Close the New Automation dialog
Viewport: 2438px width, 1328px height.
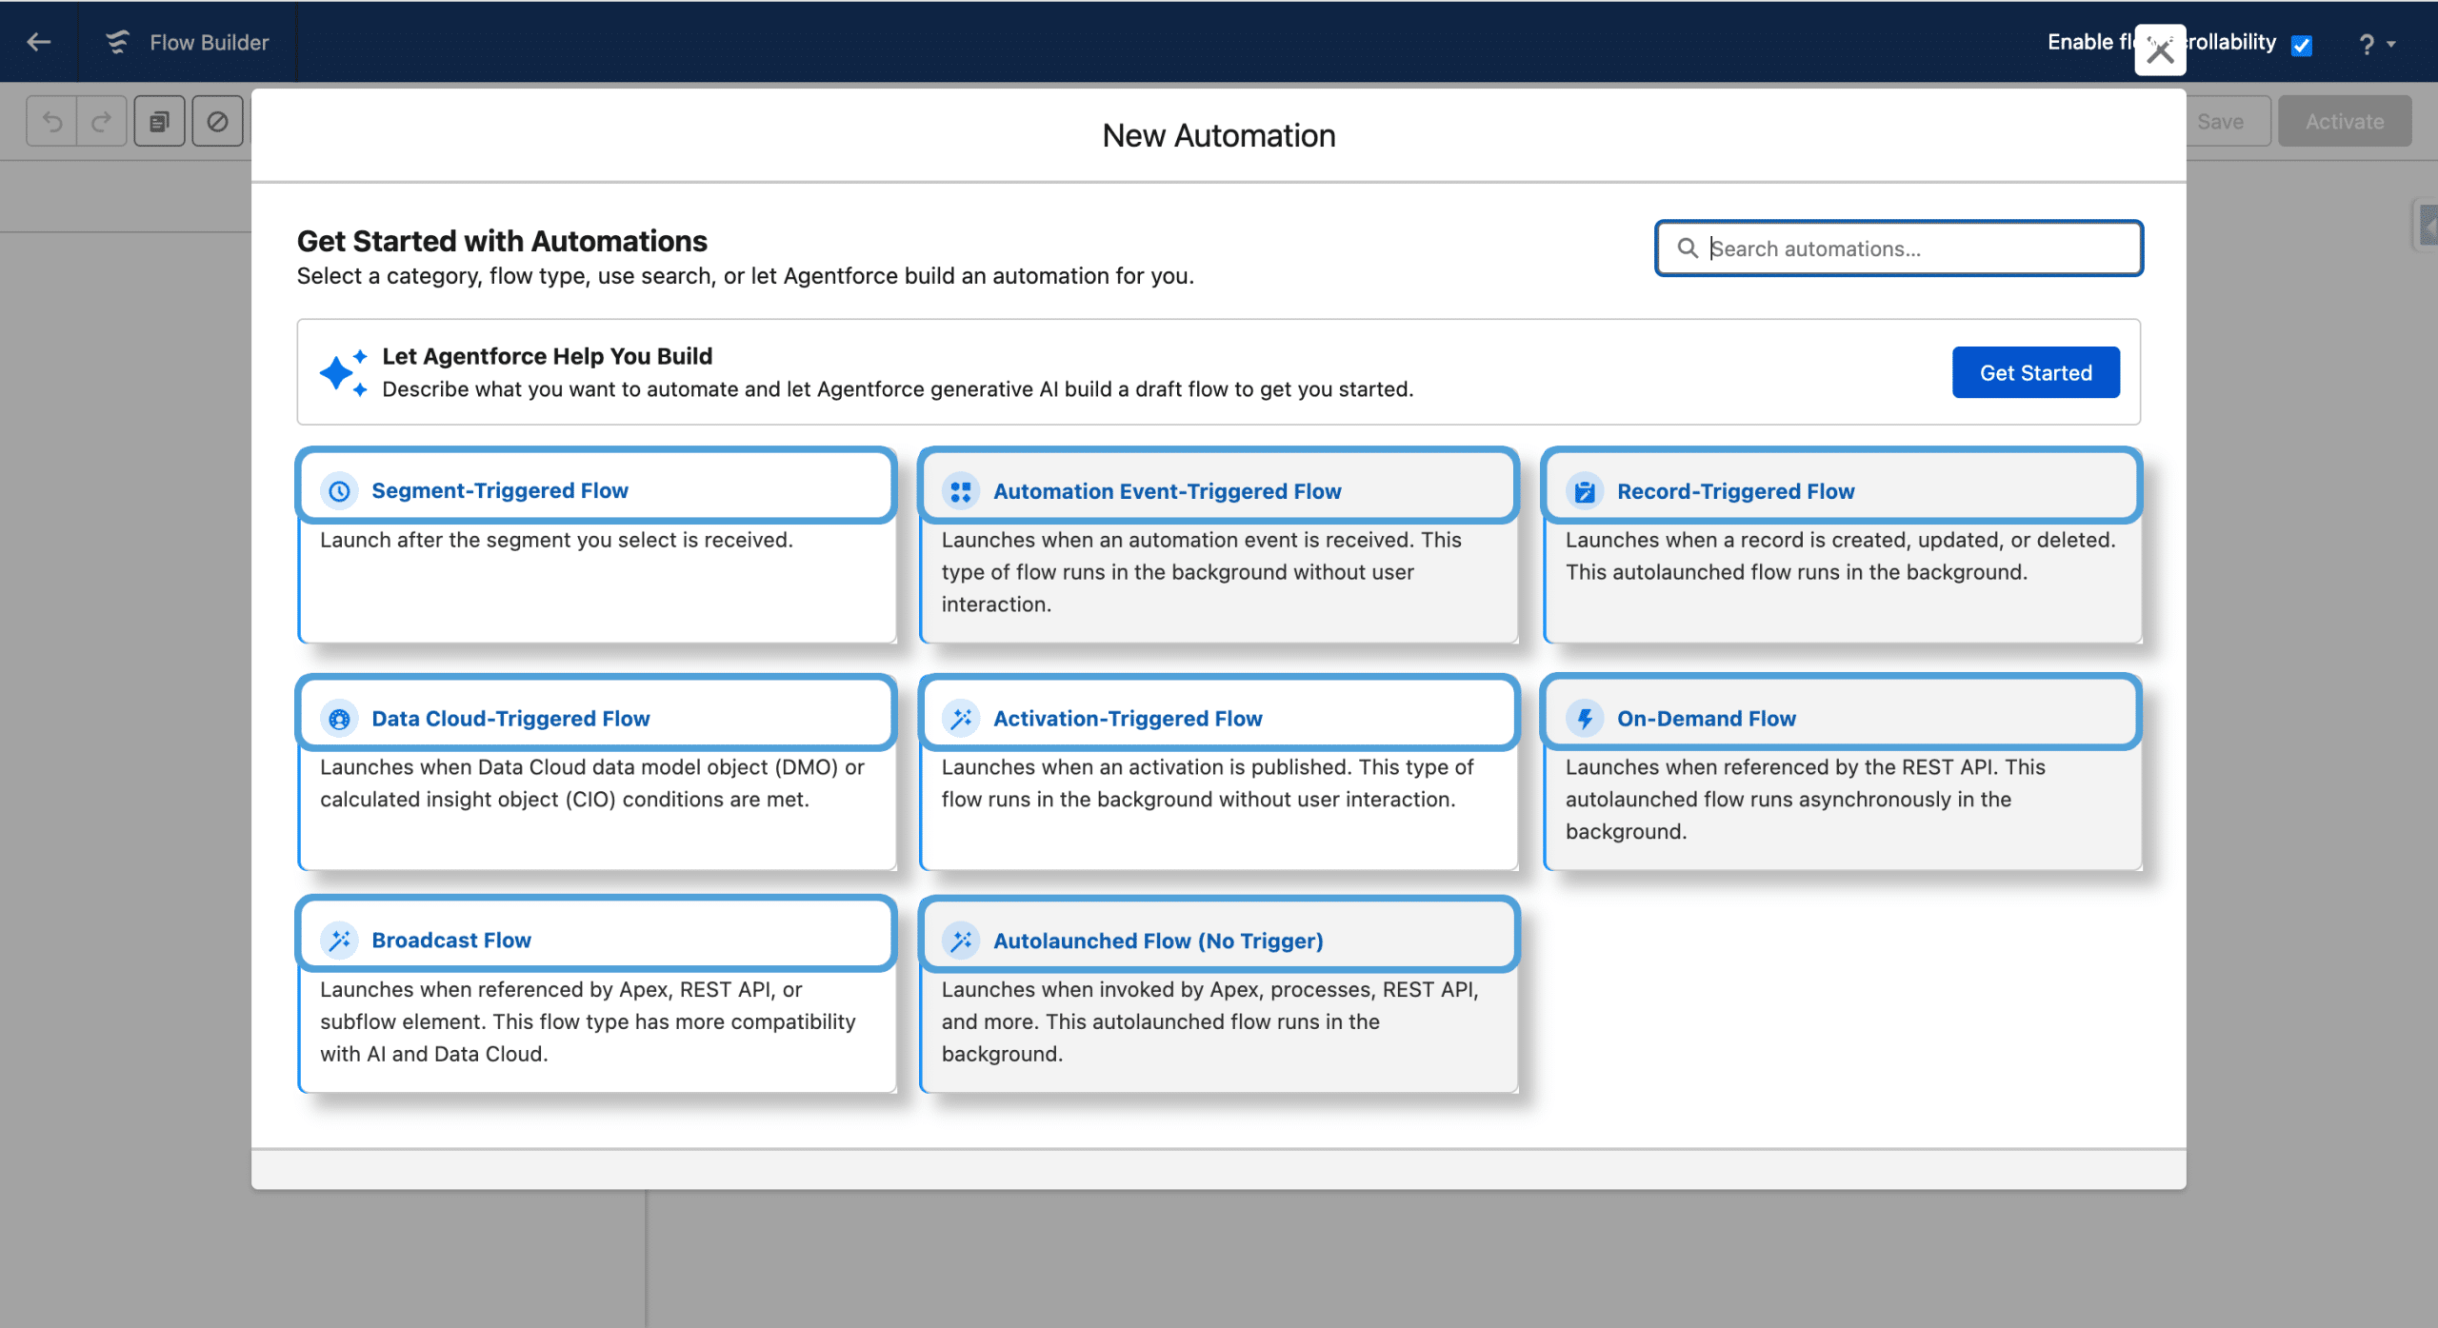(2160, 50)
